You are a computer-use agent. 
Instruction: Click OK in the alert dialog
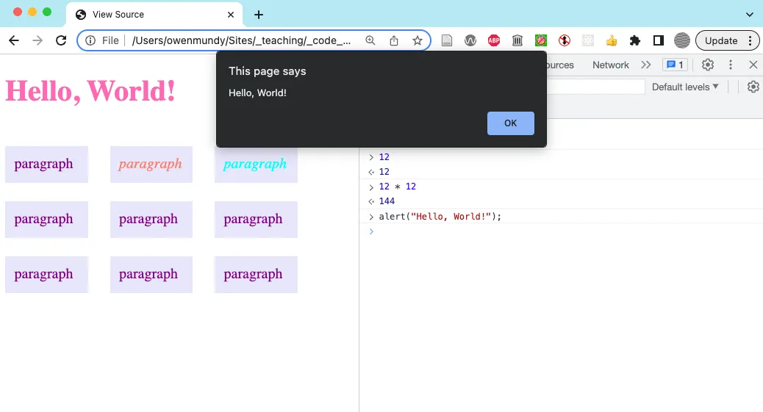[510, 123]
